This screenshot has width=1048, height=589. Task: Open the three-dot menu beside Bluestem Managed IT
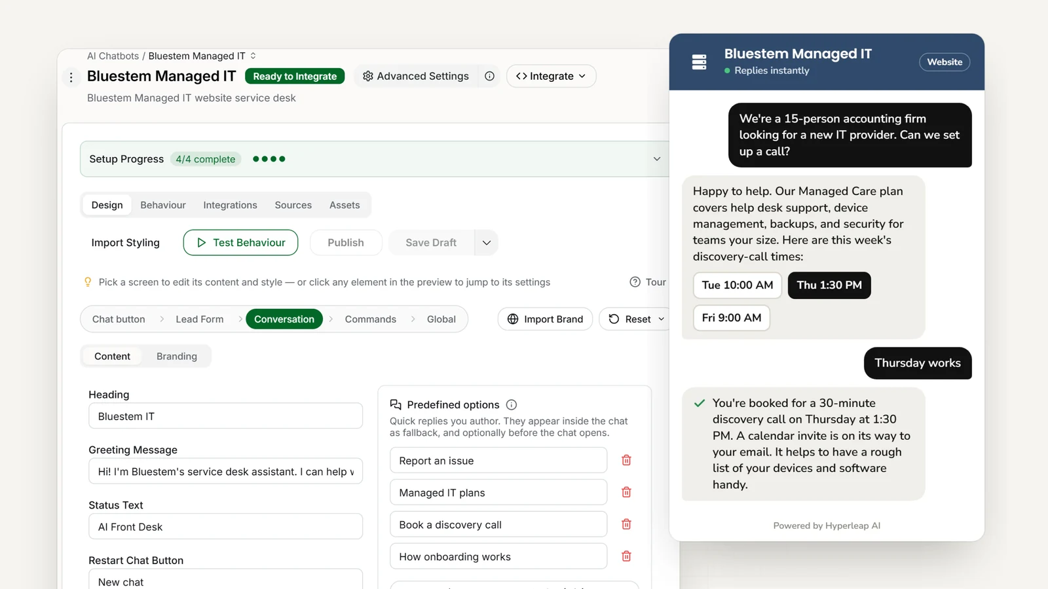[x=71, y=77]
